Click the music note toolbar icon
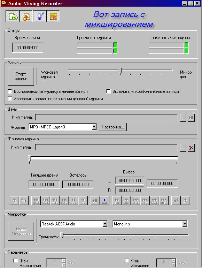This screenshot has height=268, width=202. click(x=26, y=16)
